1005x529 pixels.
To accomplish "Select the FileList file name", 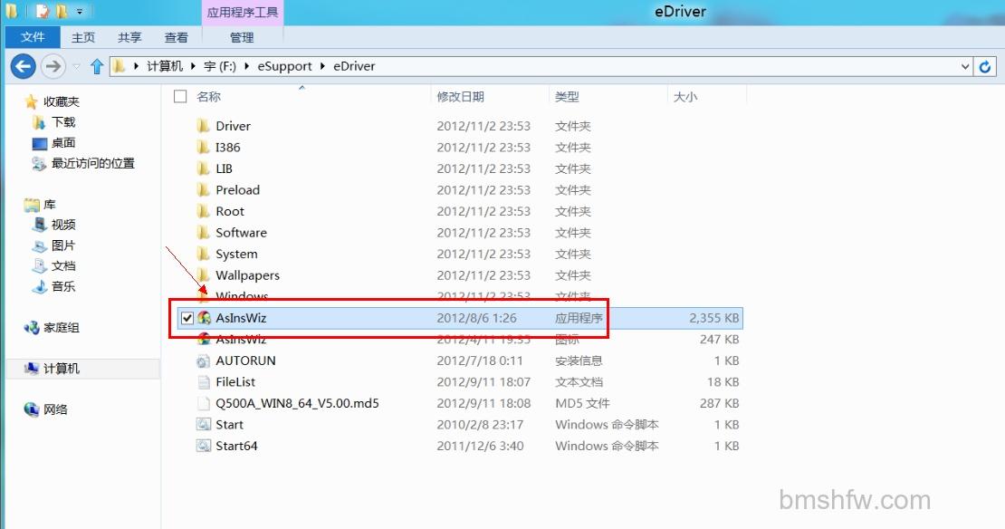I will [x=235, y=381].
